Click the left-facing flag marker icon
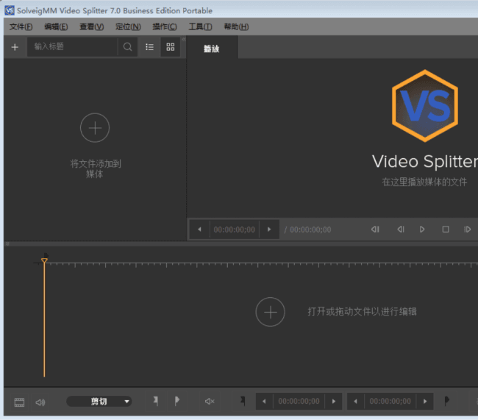This screenshot has height=420, width=478. 156,401
